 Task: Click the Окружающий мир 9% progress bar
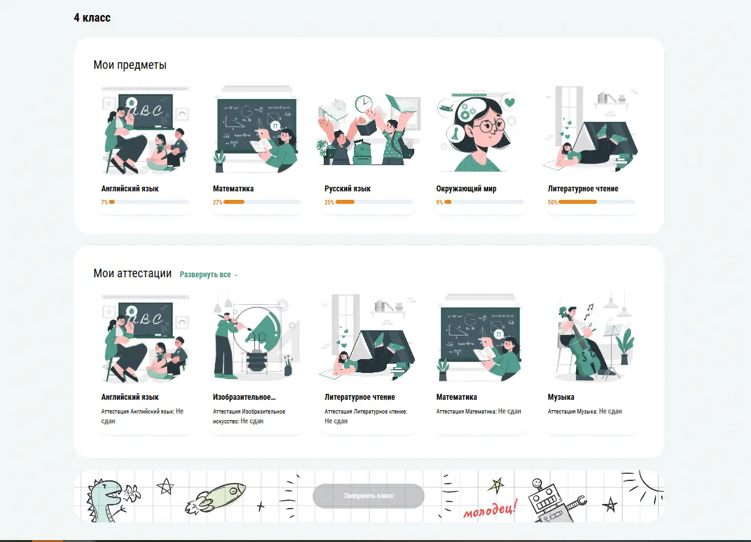coord(484,202)
